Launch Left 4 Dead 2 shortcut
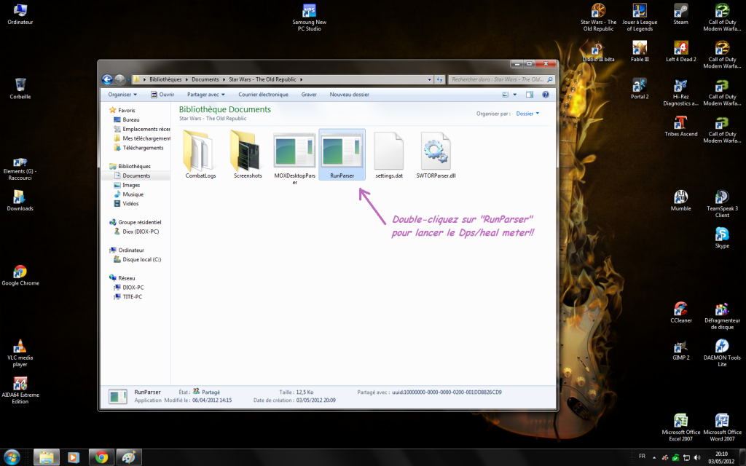This screenshot has width=746, height=466. [x=680, y=52]
